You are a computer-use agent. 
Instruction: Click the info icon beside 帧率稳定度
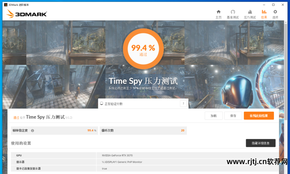pos(32,130)
